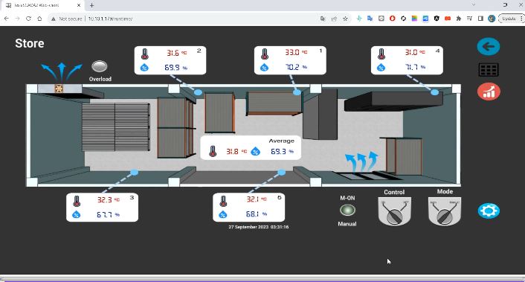Click the Manual status label
This screenshot has height=282, width=525.
click(x=347, y=224)
